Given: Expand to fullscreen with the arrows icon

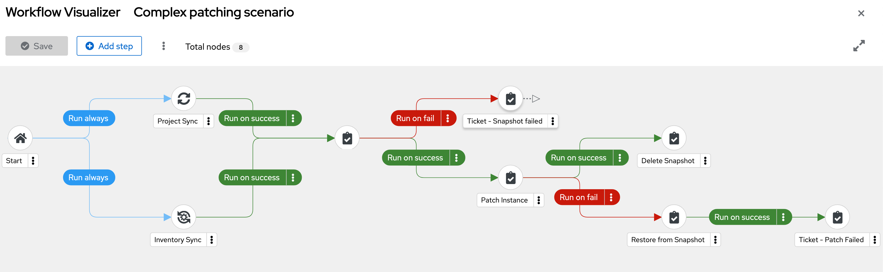Looking at the screenshot, I should [859, 46].
